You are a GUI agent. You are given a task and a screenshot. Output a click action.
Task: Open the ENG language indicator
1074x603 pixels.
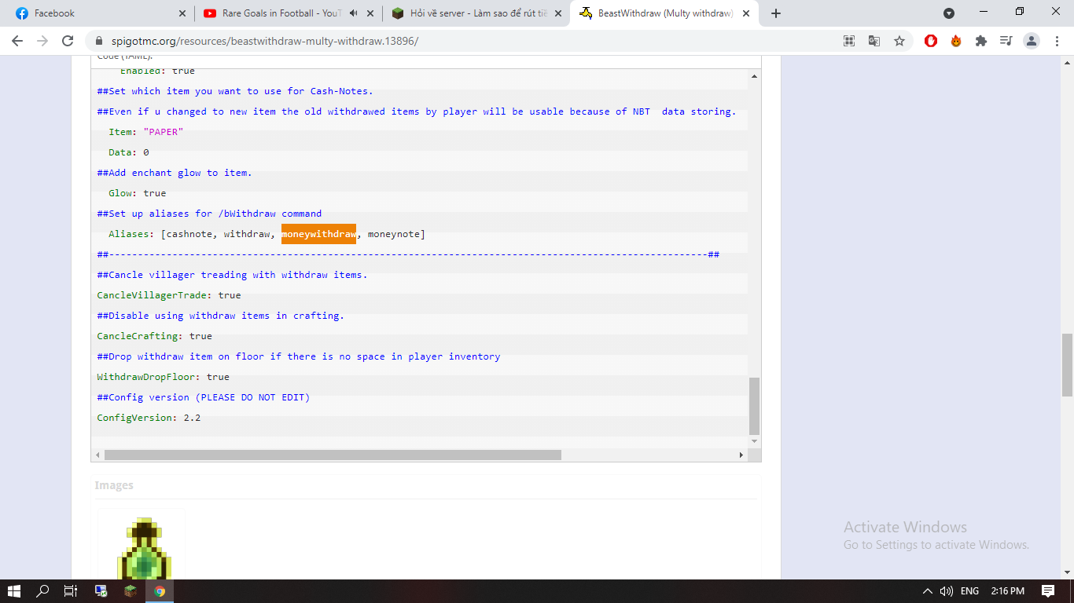[970, 591]
